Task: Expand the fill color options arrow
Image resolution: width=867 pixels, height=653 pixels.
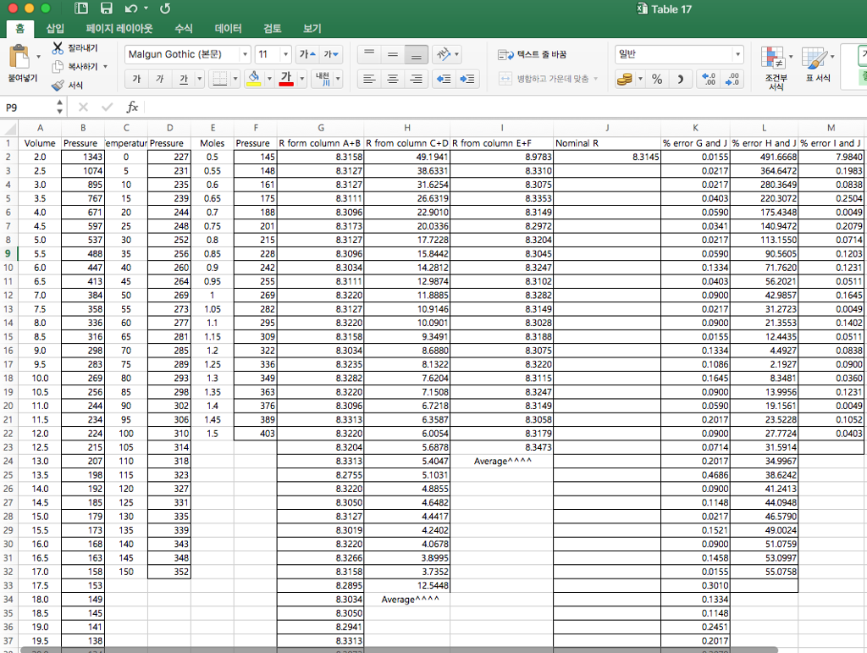Action: [x=269, y=79]
